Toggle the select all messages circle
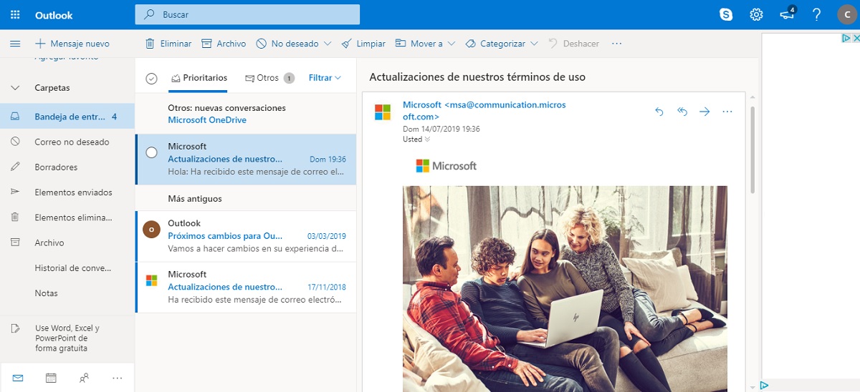Viewport: 860px width, 392px height. point(151,78)
